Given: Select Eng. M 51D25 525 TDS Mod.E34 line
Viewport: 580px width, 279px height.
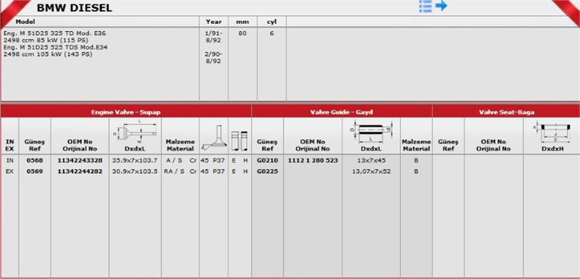Looking at the screenshot, I should (56, 47).
